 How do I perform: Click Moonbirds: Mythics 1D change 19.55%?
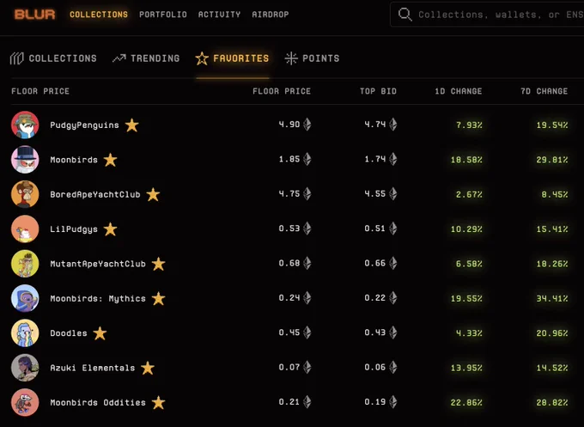click(x=466, y=298)
